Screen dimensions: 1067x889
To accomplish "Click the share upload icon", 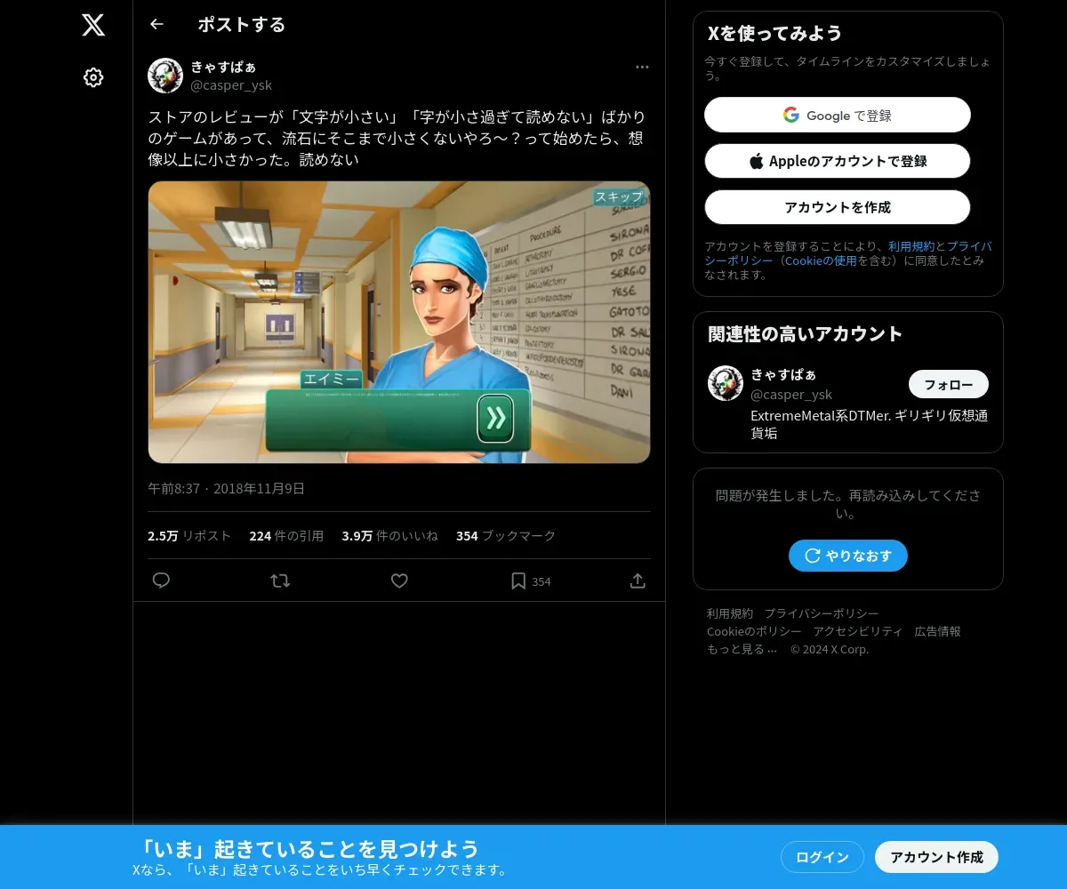I will pyautogui.click(x=638, y=581).
